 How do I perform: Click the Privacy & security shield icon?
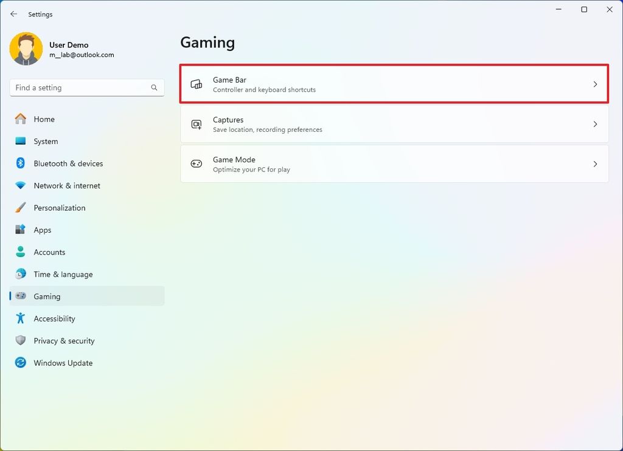point(20,340)
